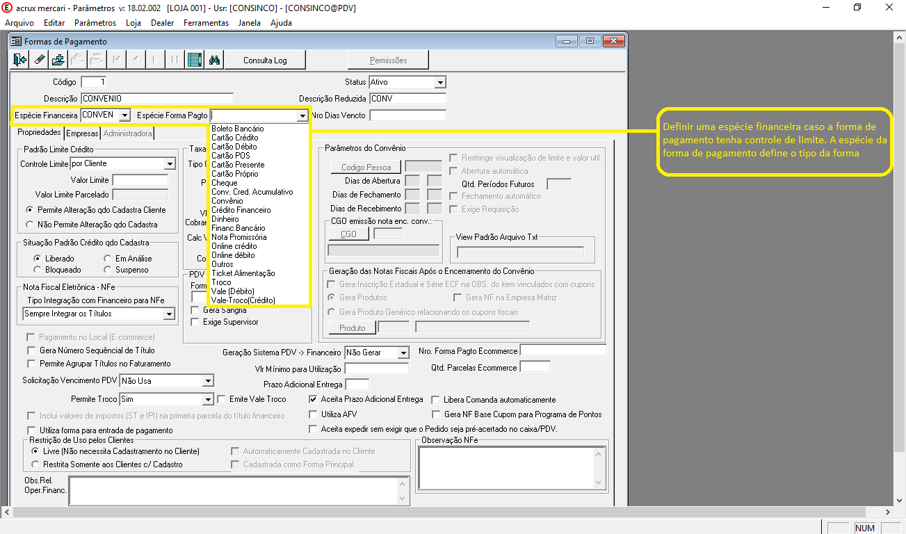Enable the Exige Supervisor checkbox
The height and width of the screenshot is (534, 906).
coord(195,323)
